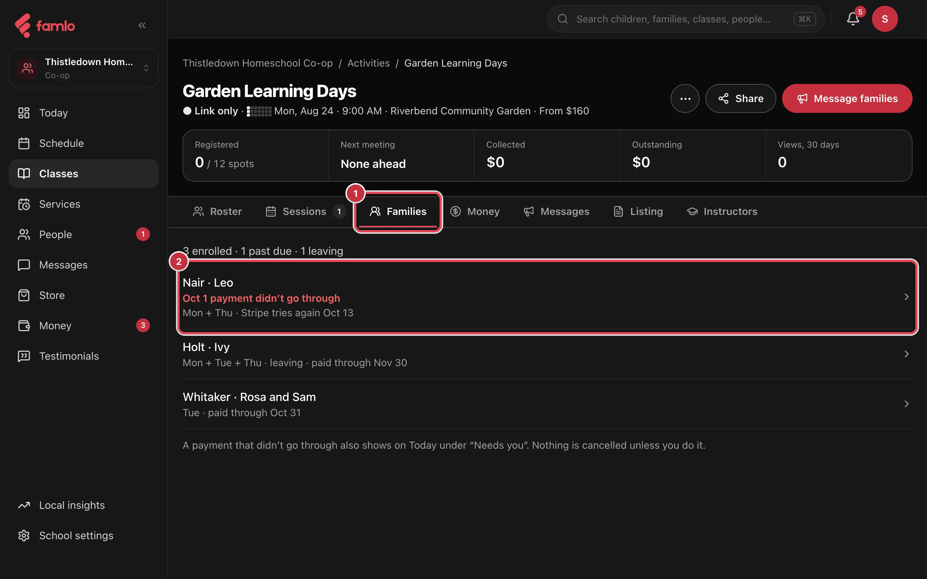Open Thistledown Homeschool Co-op breadcrumb
927x579 pixels.
pos(257,63)
